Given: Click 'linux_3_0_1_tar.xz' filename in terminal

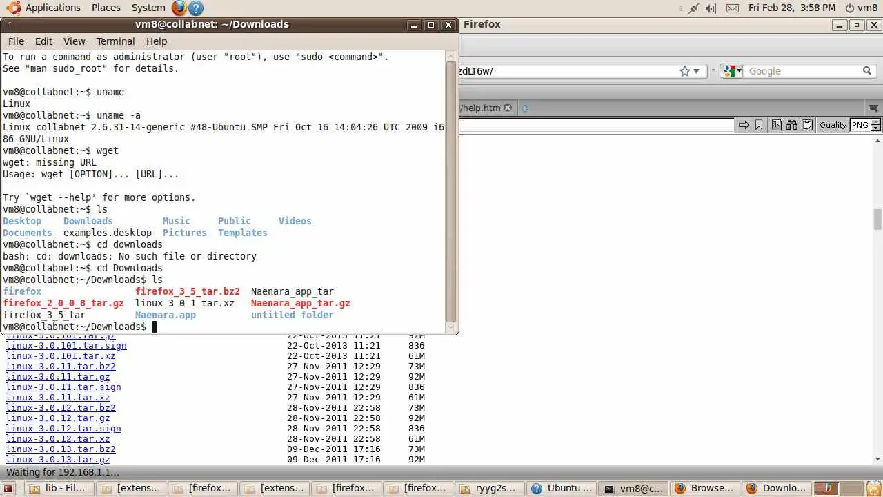Looking at the screenshot, I should 185,303.
